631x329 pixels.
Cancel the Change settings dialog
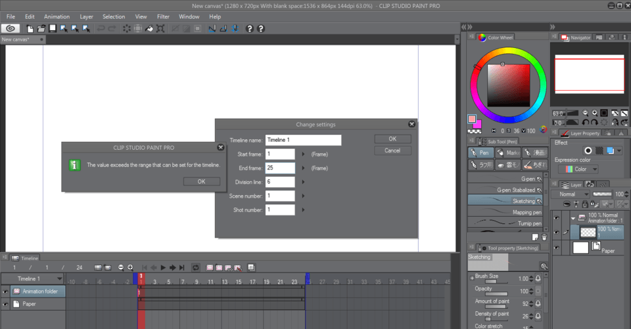(x=392, y=150)
